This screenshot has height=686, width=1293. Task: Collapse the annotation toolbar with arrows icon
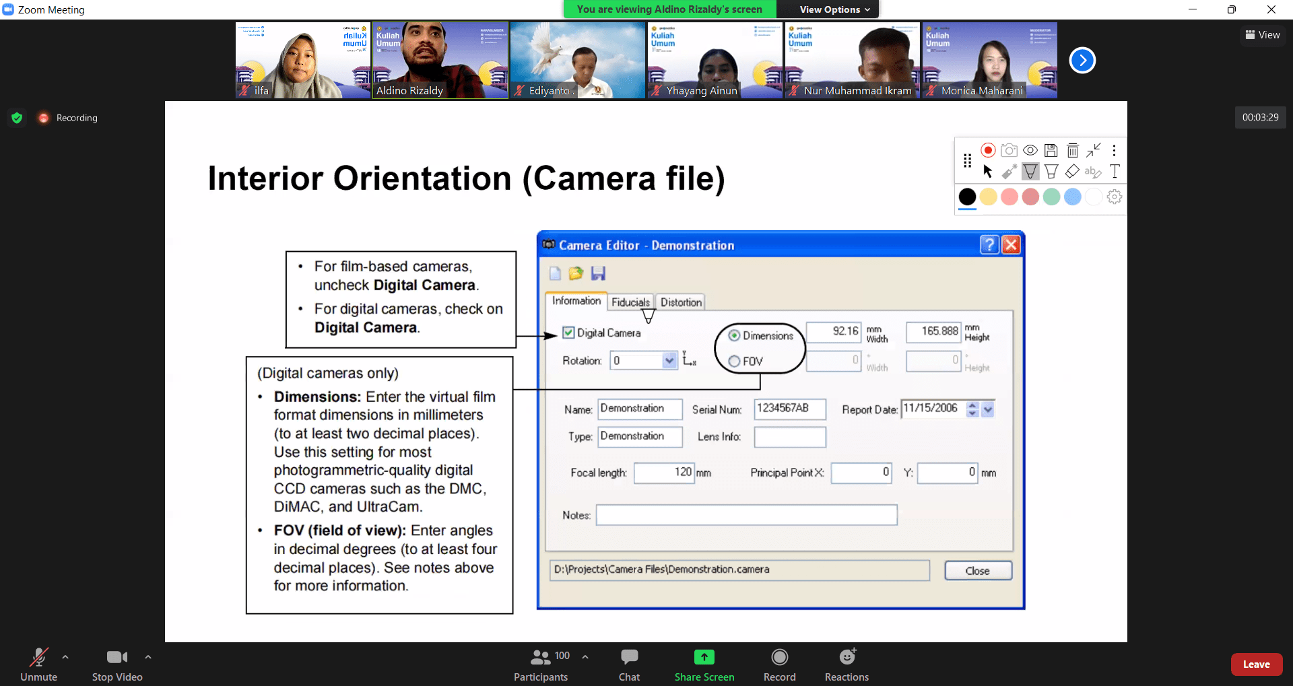coord(1094,150)
